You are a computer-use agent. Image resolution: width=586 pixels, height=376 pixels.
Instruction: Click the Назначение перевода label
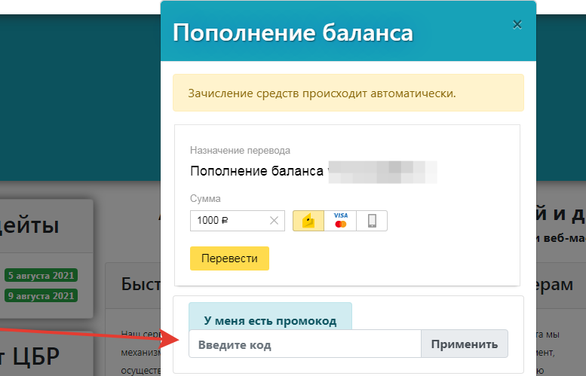click(240, 150)
